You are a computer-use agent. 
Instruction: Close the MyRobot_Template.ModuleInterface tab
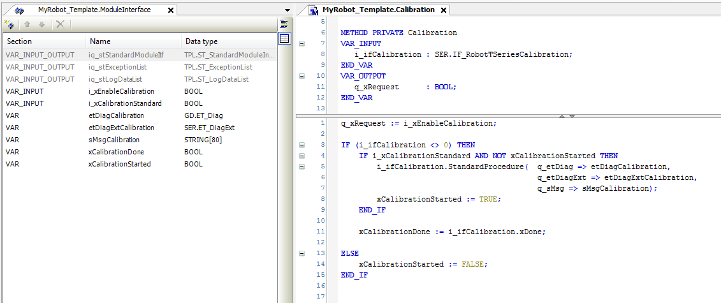point(170,10)
